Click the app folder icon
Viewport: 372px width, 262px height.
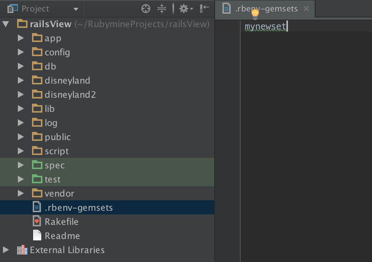[37, 38]
